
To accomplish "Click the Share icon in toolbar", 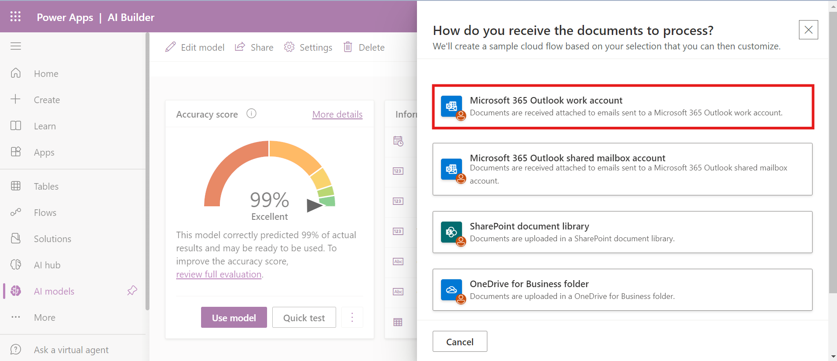I will click(240, 47).
